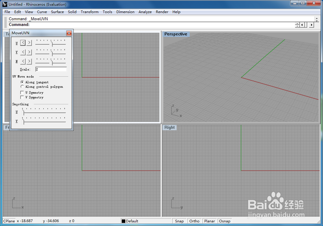Open the Dimension menu
Screen dimensions: 323x226
pyautogui.click(x=125, y=12)
